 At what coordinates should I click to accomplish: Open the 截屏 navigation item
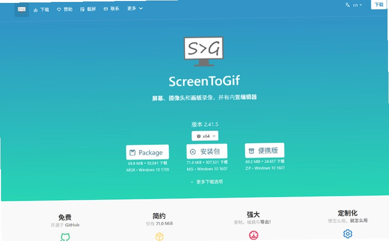coord(88,9)
